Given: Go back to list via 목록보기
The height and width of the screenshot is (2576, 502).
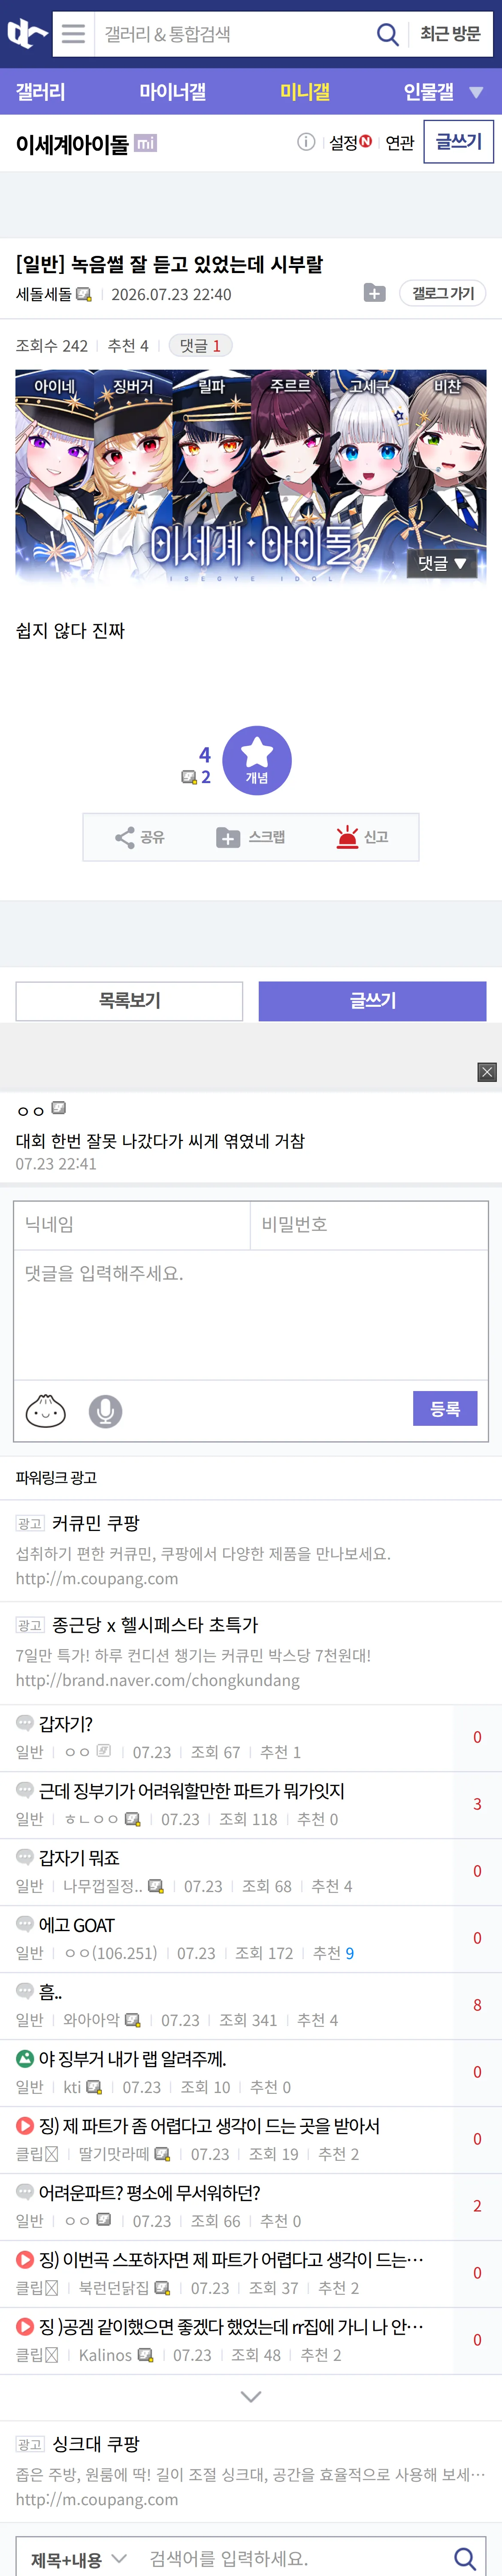Looking at the screenshot, I should click(x=129, y=1000).
